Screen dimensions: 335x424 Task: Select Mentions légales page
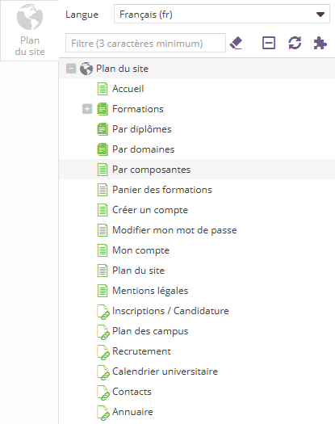click(x=150, y=291)
